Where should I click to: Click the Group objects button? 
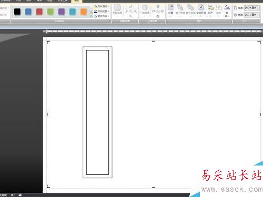[219, 10]
